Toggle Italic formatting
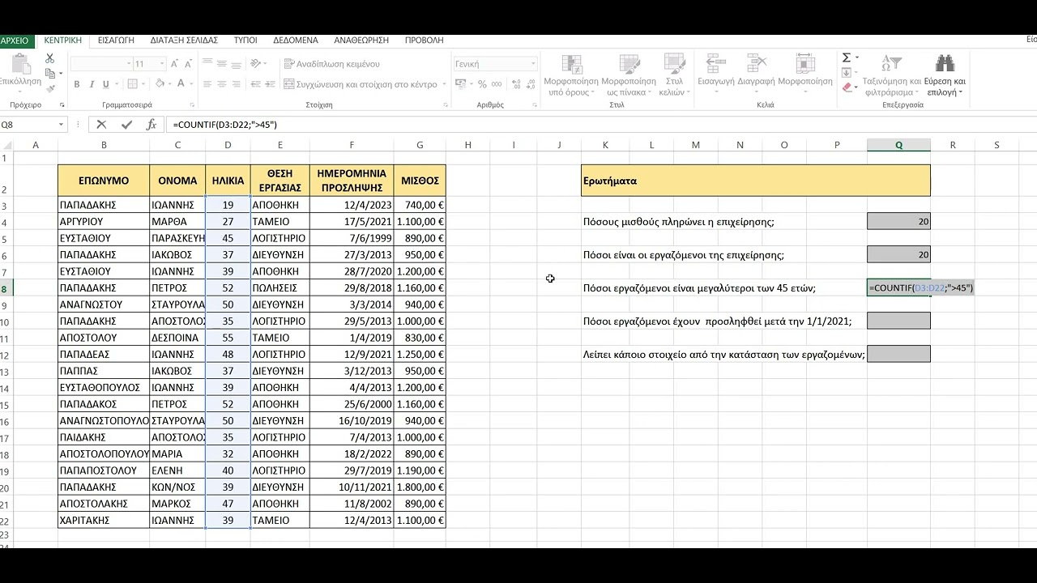 (x=92, y=84)
